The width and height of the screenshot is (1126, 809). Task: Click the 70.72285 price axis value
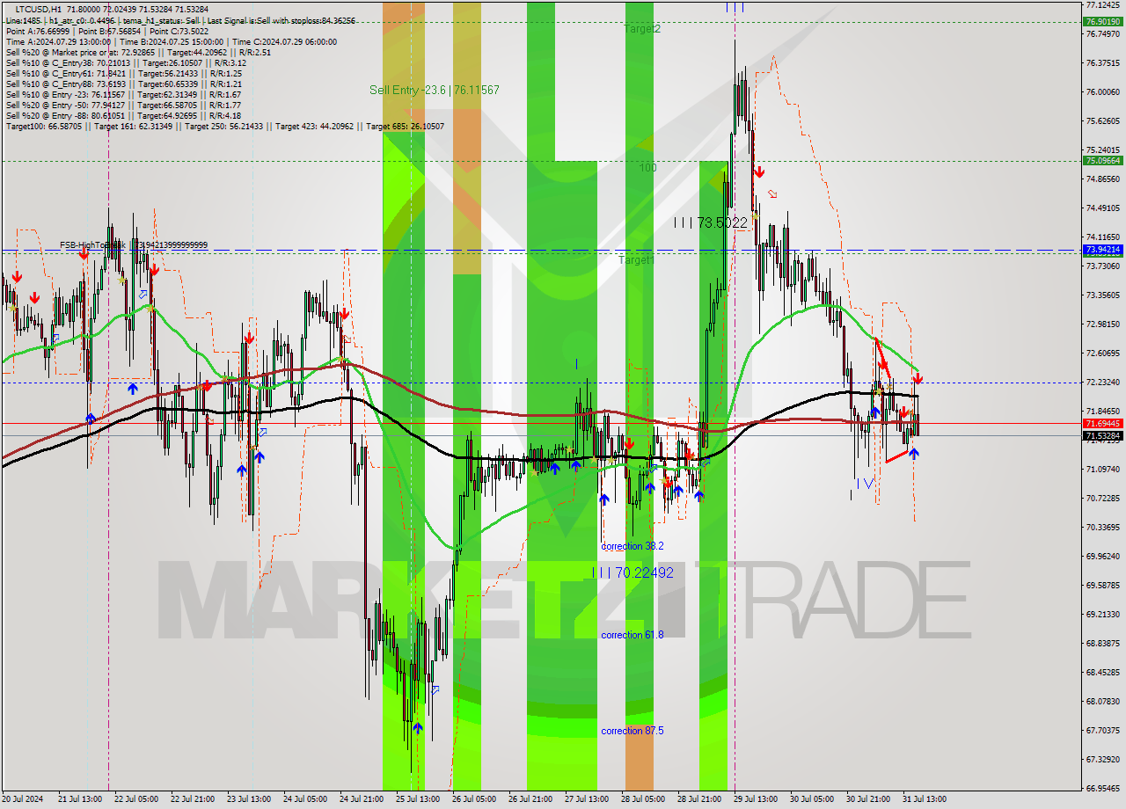[1102, 498]
